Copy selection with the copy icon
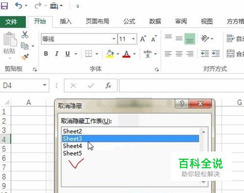244x193 pixels. click(24, 46)
